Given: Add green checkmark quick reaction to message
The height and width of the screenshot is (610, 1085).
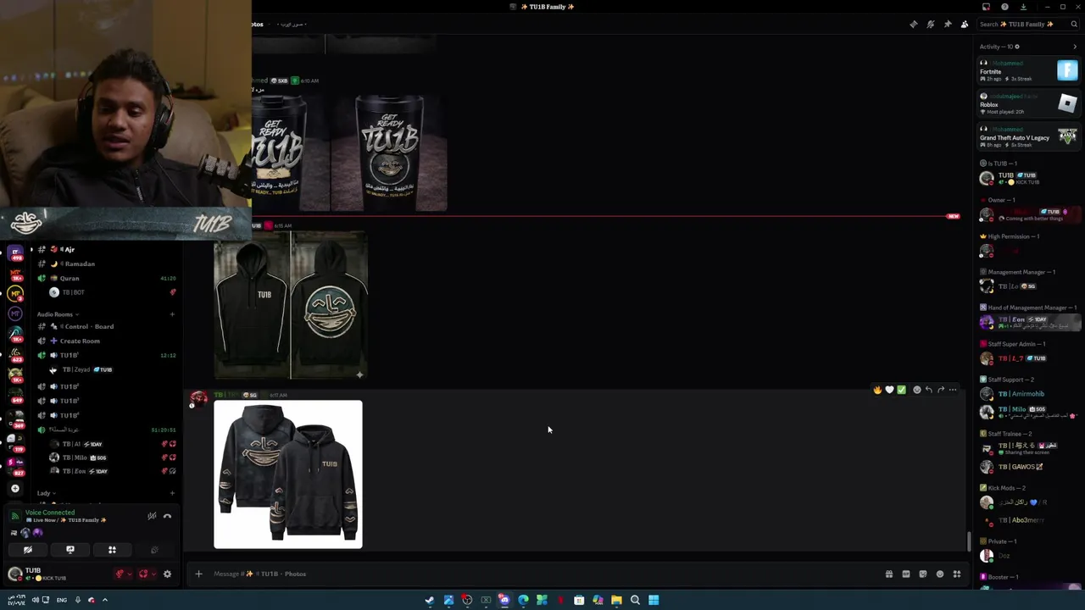Looking at the screenshot, I should pos(901,390).
